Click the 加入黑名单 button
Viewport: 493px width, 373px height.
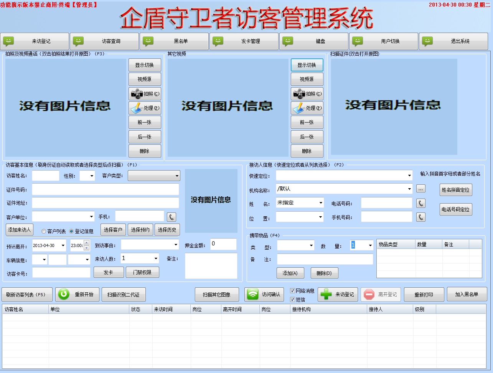[467, 294]
